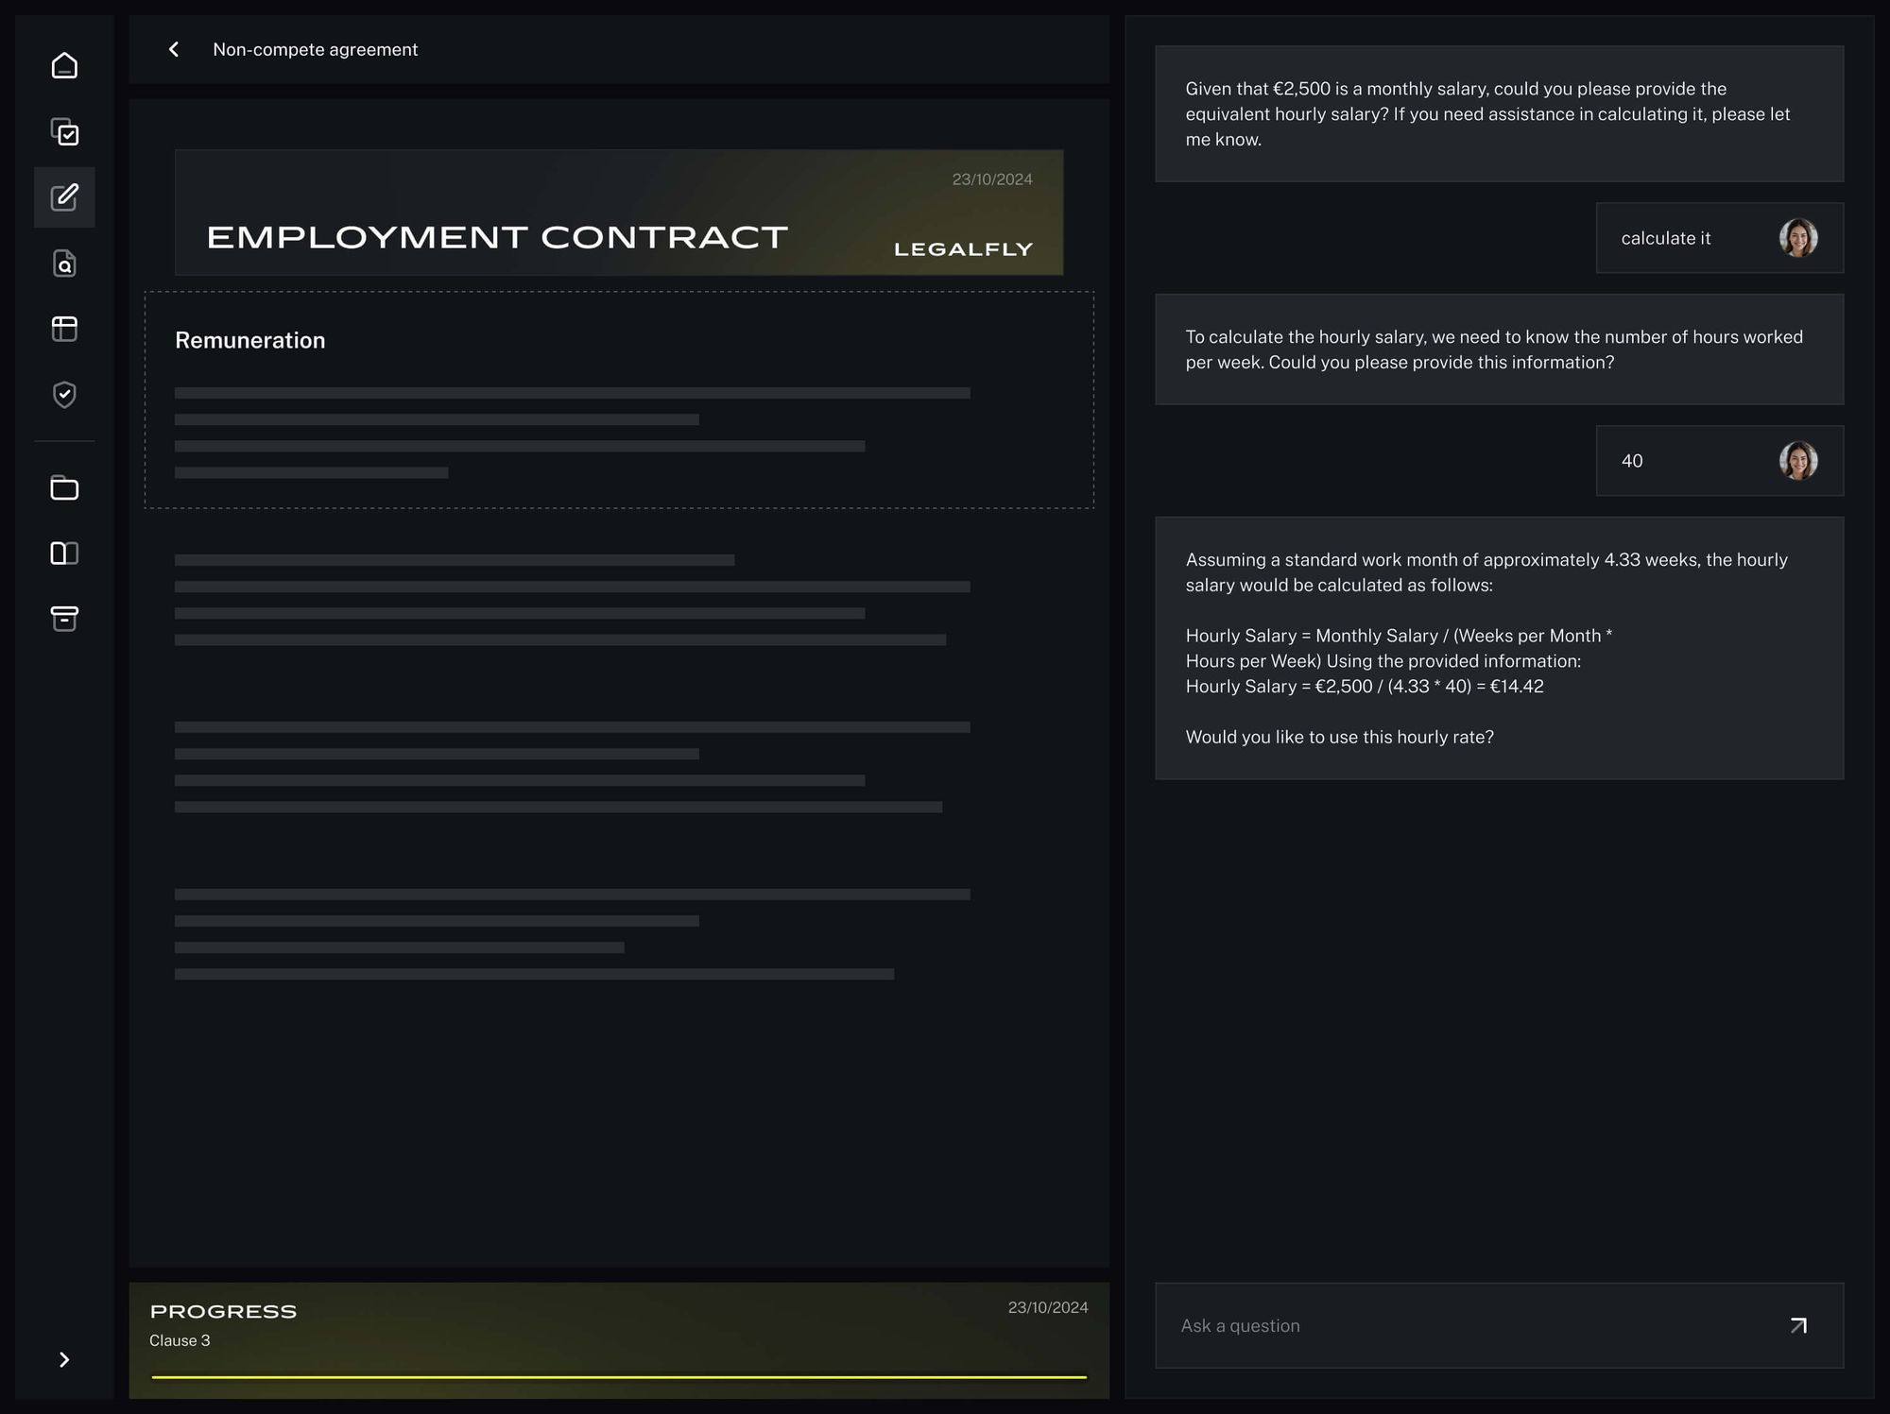Image resolution: width=1890 pixels, height=1414 pixels.
Task: Open the document search sidebar icon
Action: 64,264
